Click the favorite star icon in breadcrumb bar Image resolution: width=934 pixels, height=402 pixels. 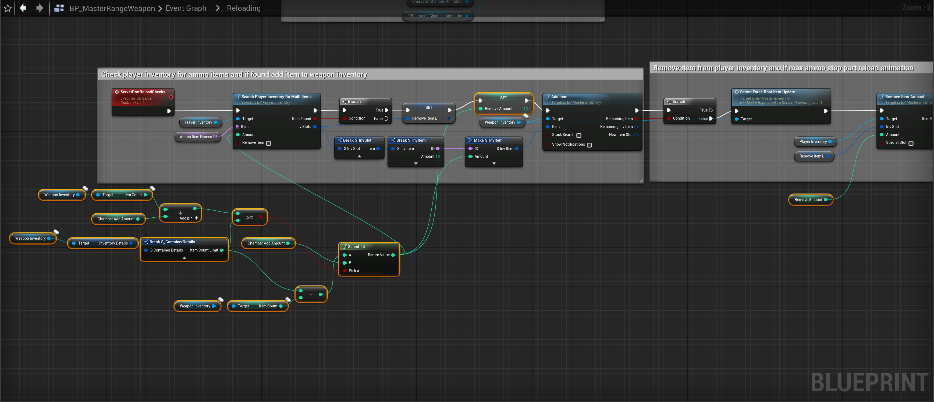[x=8, y=8]
